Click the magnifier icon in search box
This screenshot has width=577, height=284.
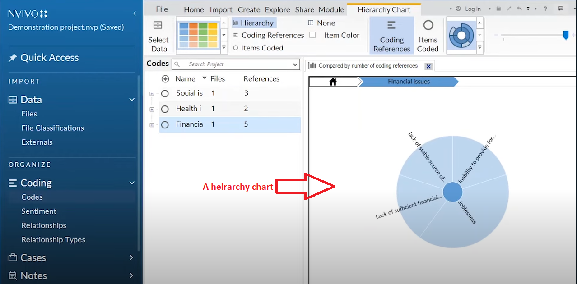pyautogui.click(x=177, y=64)
